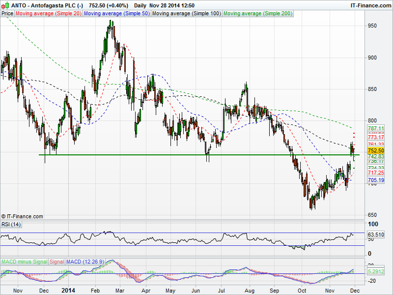393x295 pixels.
Task: Click the candlestick chart icon beside ANTO
Action: click(4, 5)
